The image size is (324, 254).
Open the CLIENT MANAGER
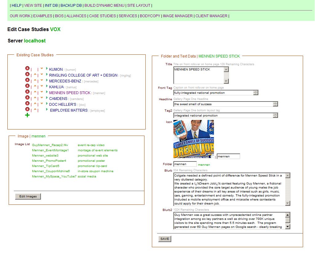click(x=211, y=16)
